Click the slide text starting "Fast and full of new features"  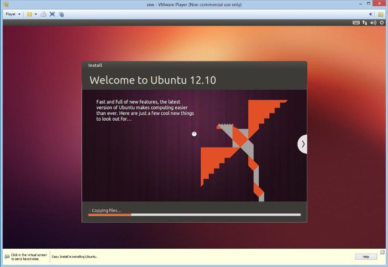(145, 110)
